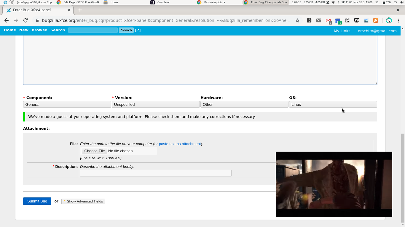405x227 pixels.
Task: Click the RSS feed extension icon
Action: tap(375, 20)
